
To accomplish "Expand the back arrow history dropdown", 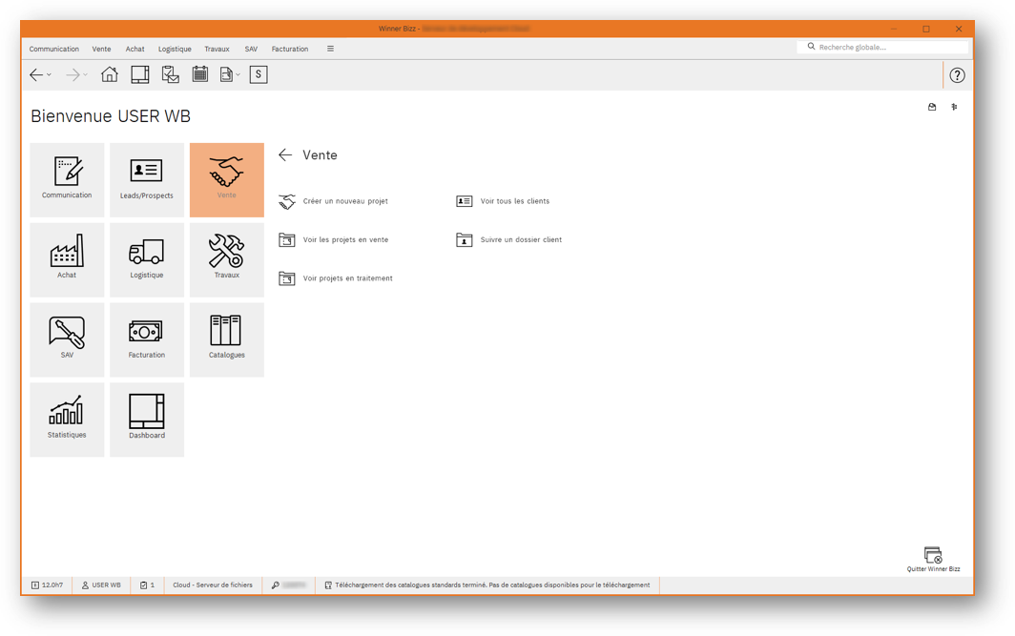I will (x=48, y=74).
